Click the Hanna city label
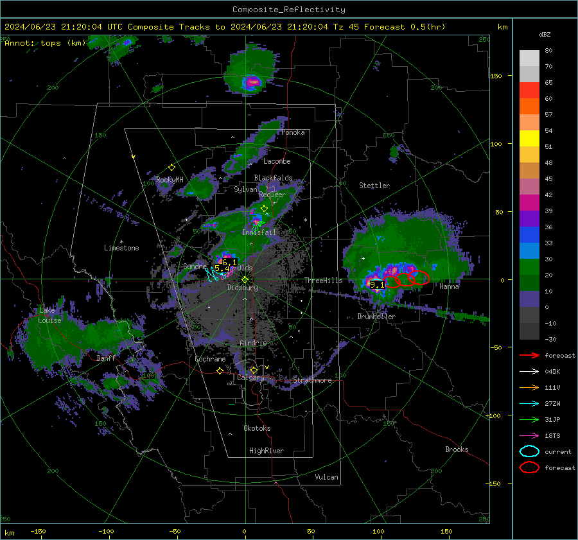Image resolution: width=578 pixels, height=540 pixels. [x=449, y=286]
